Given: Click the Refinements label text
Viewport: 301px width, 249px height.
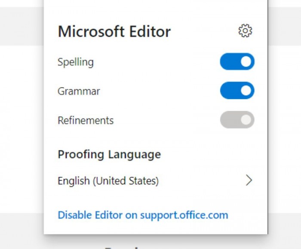Looking at the screenshot, I should 86,121.
